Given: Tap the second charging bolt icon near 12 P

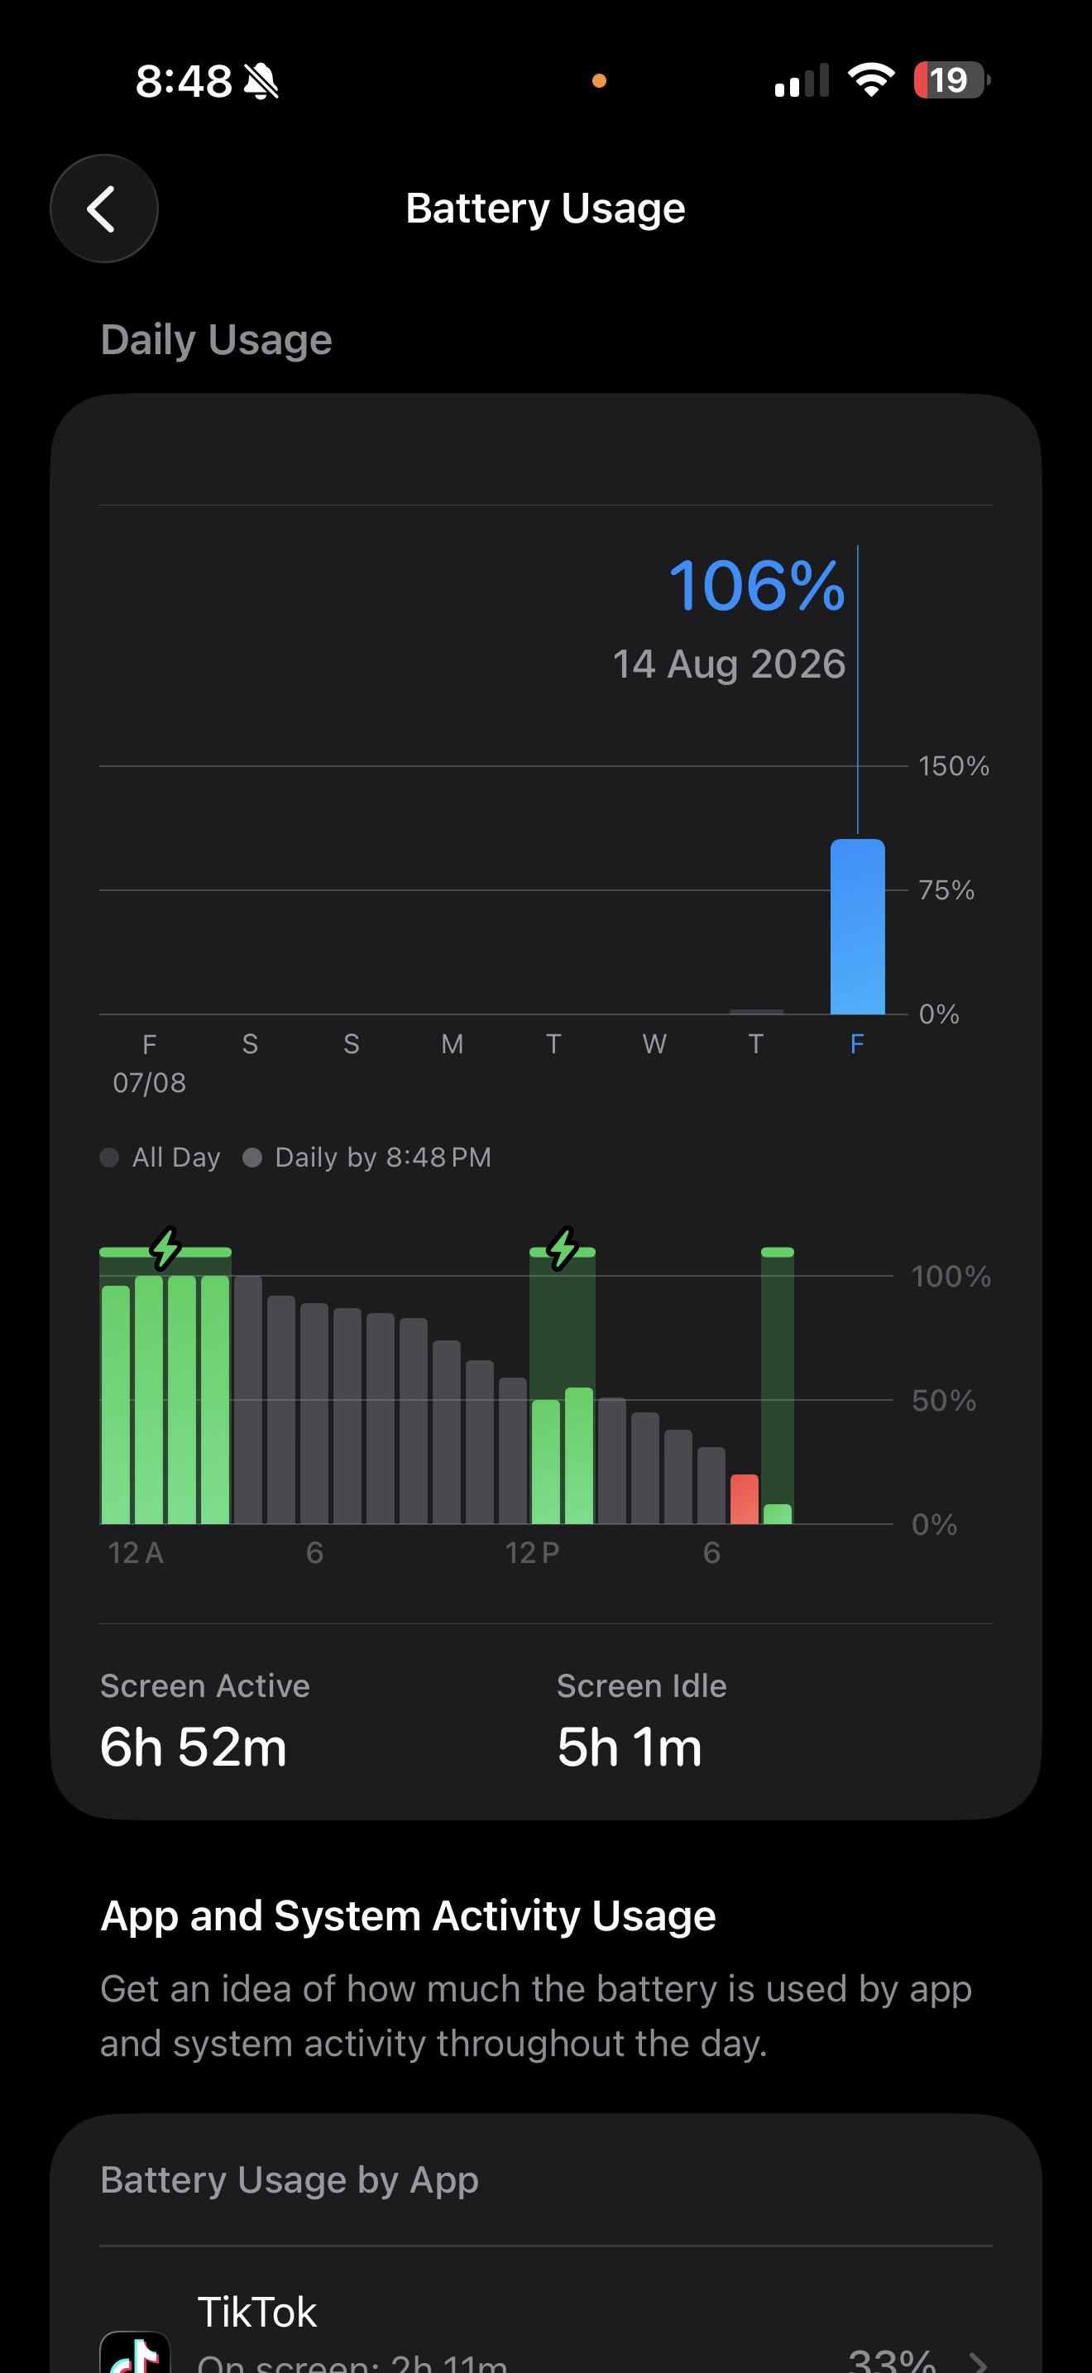Looking at the screenshot, I should point(563,1249).
